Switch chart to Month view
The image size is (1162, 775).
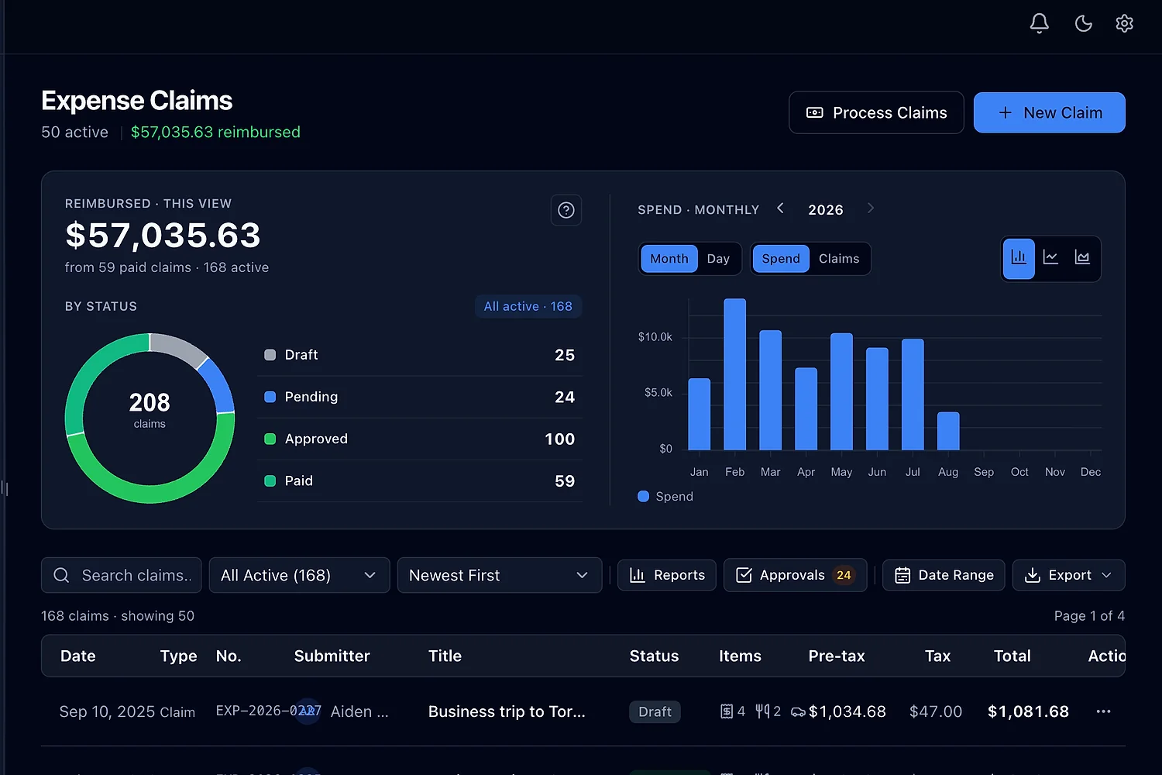669,259
